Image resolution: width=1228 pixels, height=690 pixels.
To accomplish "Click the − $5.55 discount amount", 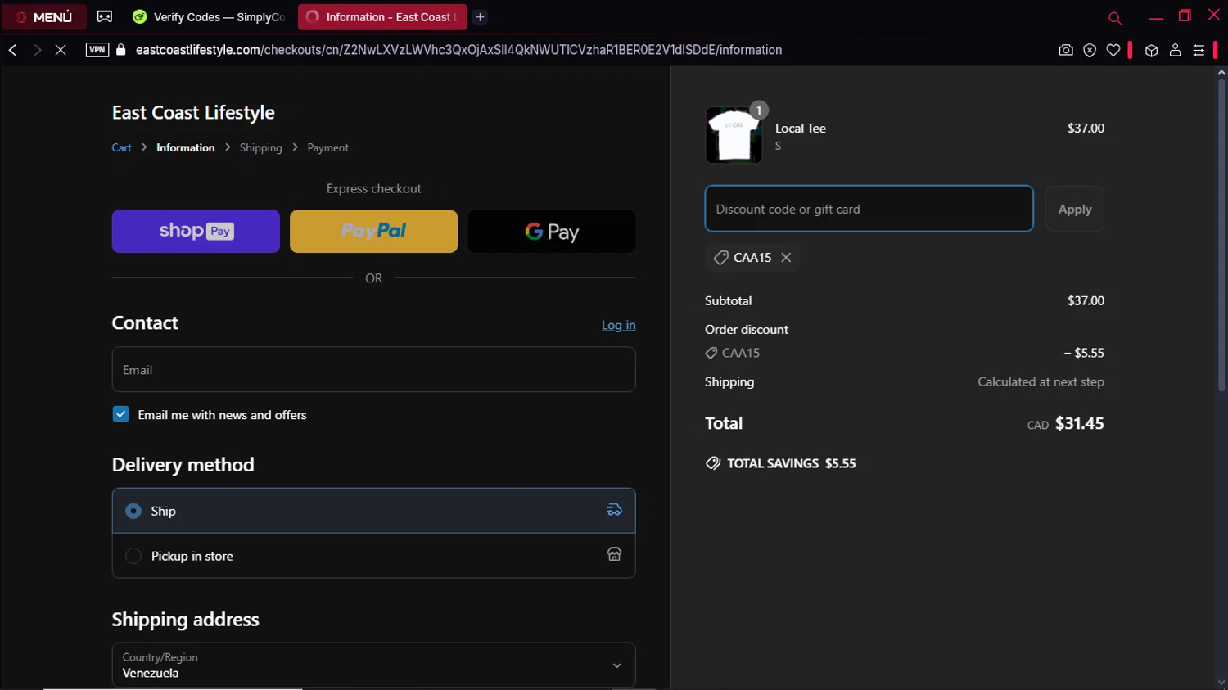I will click(1084, 353).
